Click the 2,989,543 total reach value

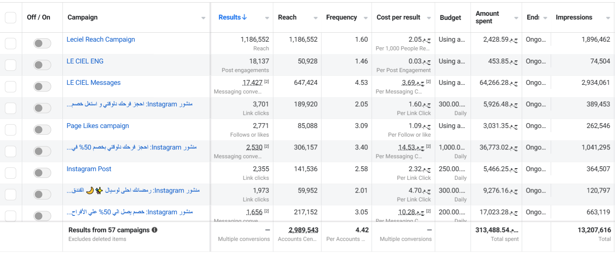(x=303, y=230)
